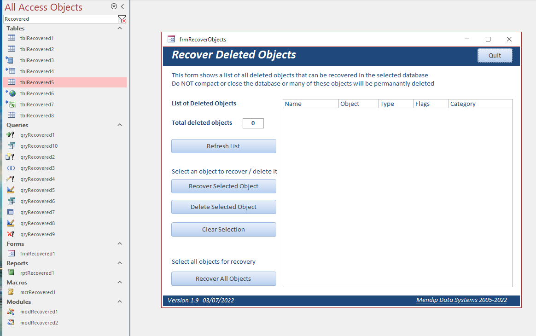Open the All Access Objects dropdown menu
The width and height of the screenshot is (536, 336).
point(114,6)
